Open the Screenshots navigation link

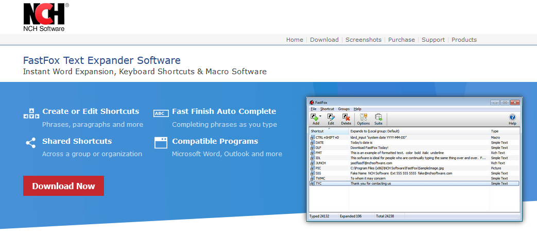coord(363,40)
